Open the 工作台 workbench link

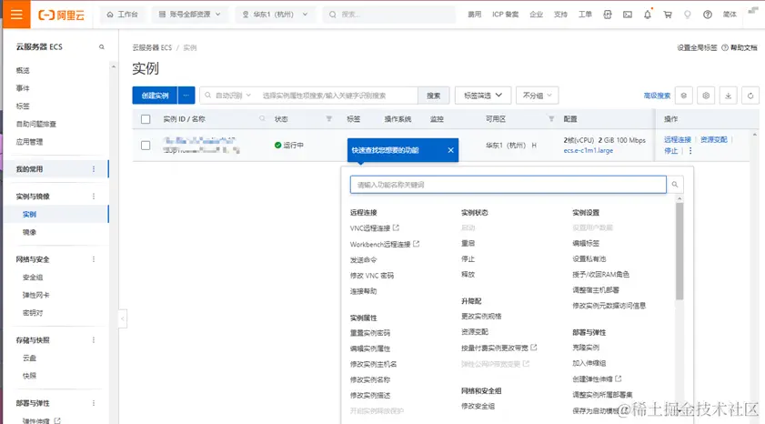122,15
